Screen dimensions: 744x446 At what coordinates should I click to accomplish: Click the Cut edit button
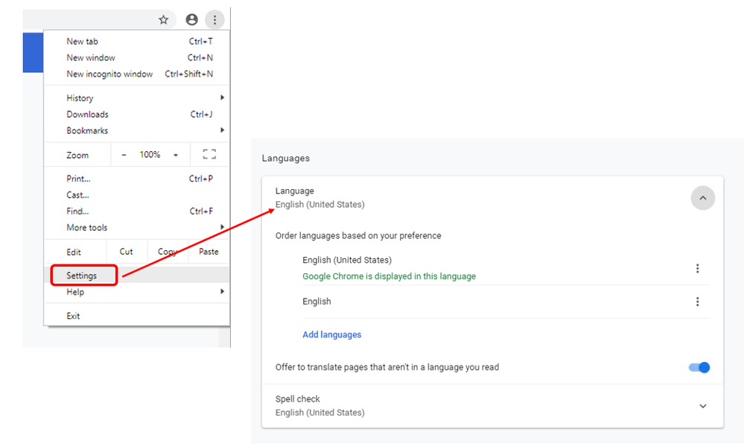point(127,252)
